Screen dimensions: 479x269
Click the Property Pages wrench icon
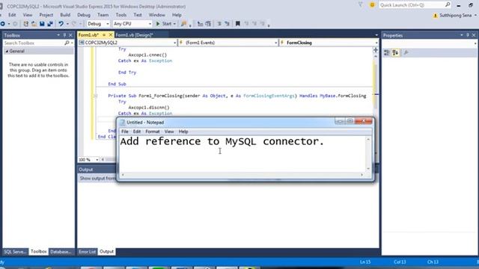pos(406,53)
